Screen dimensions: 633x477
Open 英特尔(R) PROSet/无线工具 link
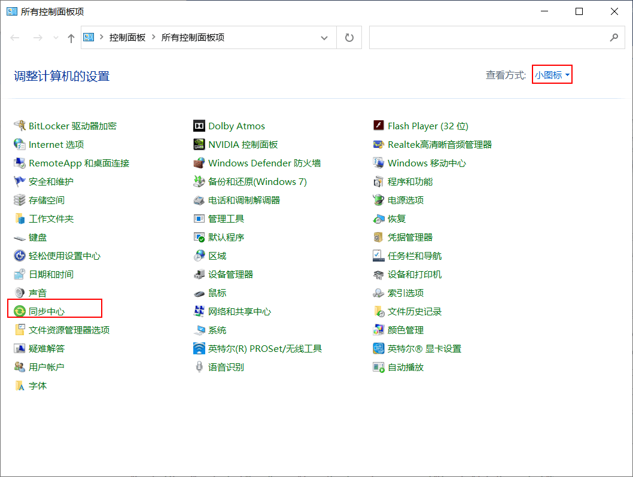coord(265,348)
